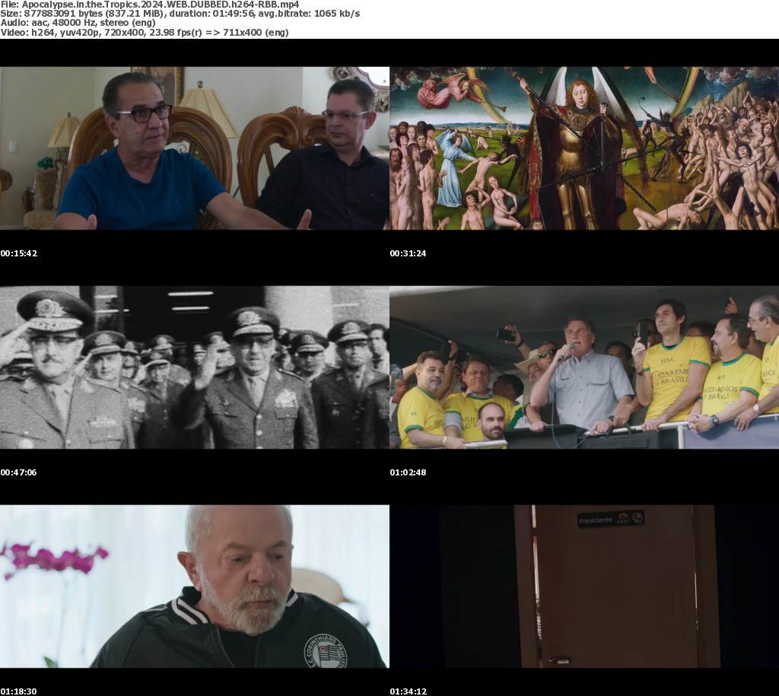Select the file name line in the header
The height and width of the screenshot is (696, 779).
click(150, 5)
